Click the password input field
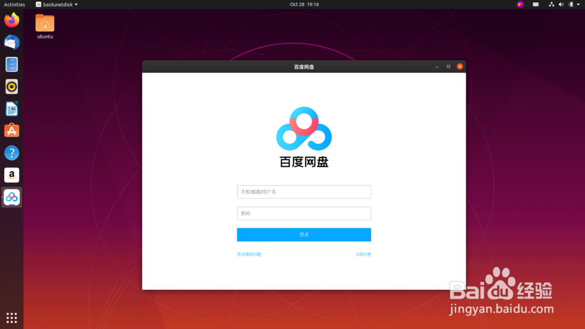 point(304,213)
